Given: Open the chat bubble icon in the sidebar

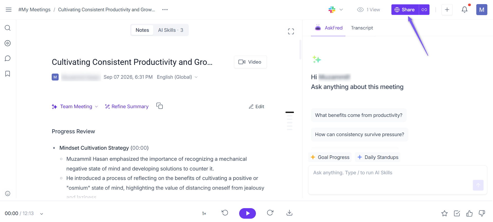Looking at the screenshot, I should coord(8,58).
